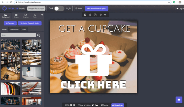The height and width of the screenshot is (107, 184).
Task: Click Center, Resize & Scale button
Action: 30,23
